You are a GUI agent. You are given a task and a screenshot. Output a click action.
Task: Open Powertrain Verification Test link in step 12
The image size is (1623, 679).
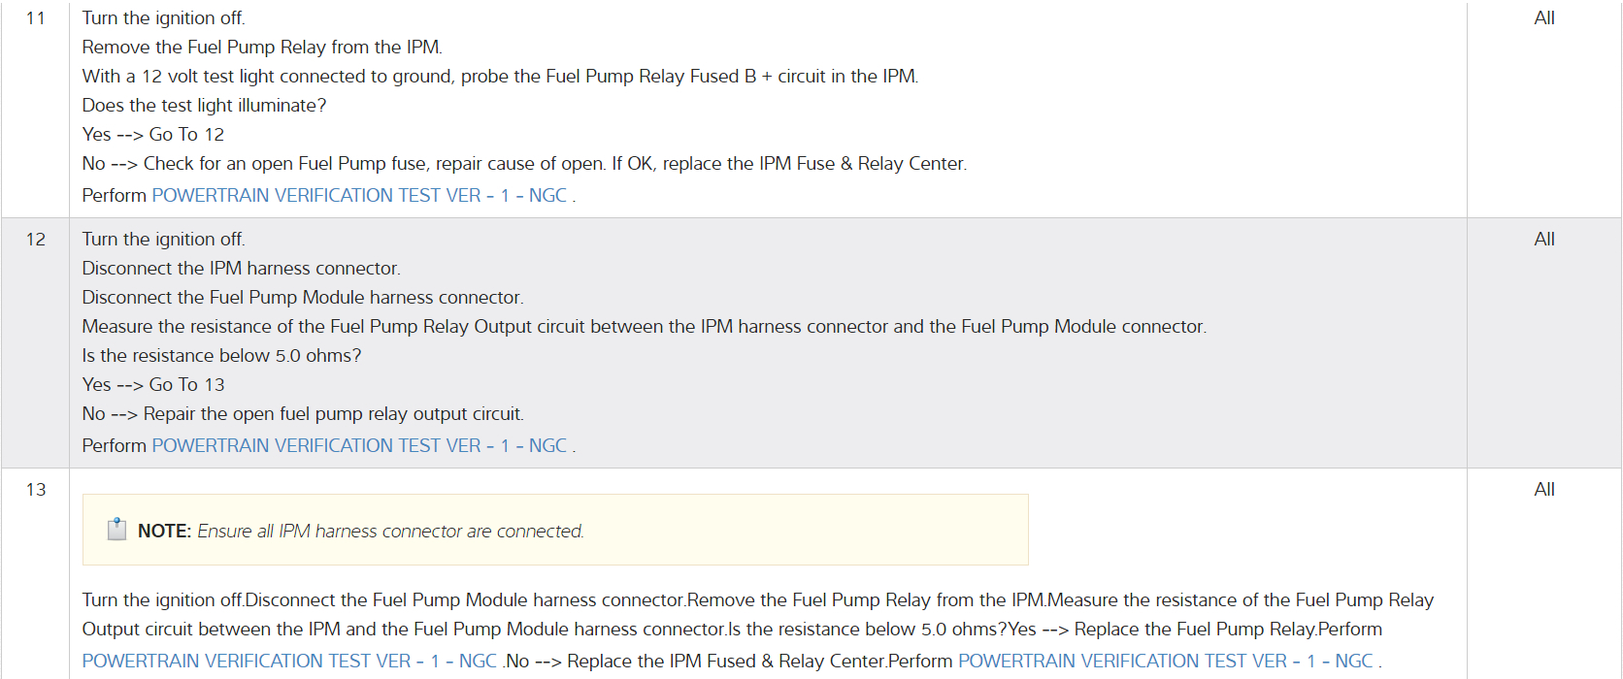pyautogui.click(x=359, y=446)
